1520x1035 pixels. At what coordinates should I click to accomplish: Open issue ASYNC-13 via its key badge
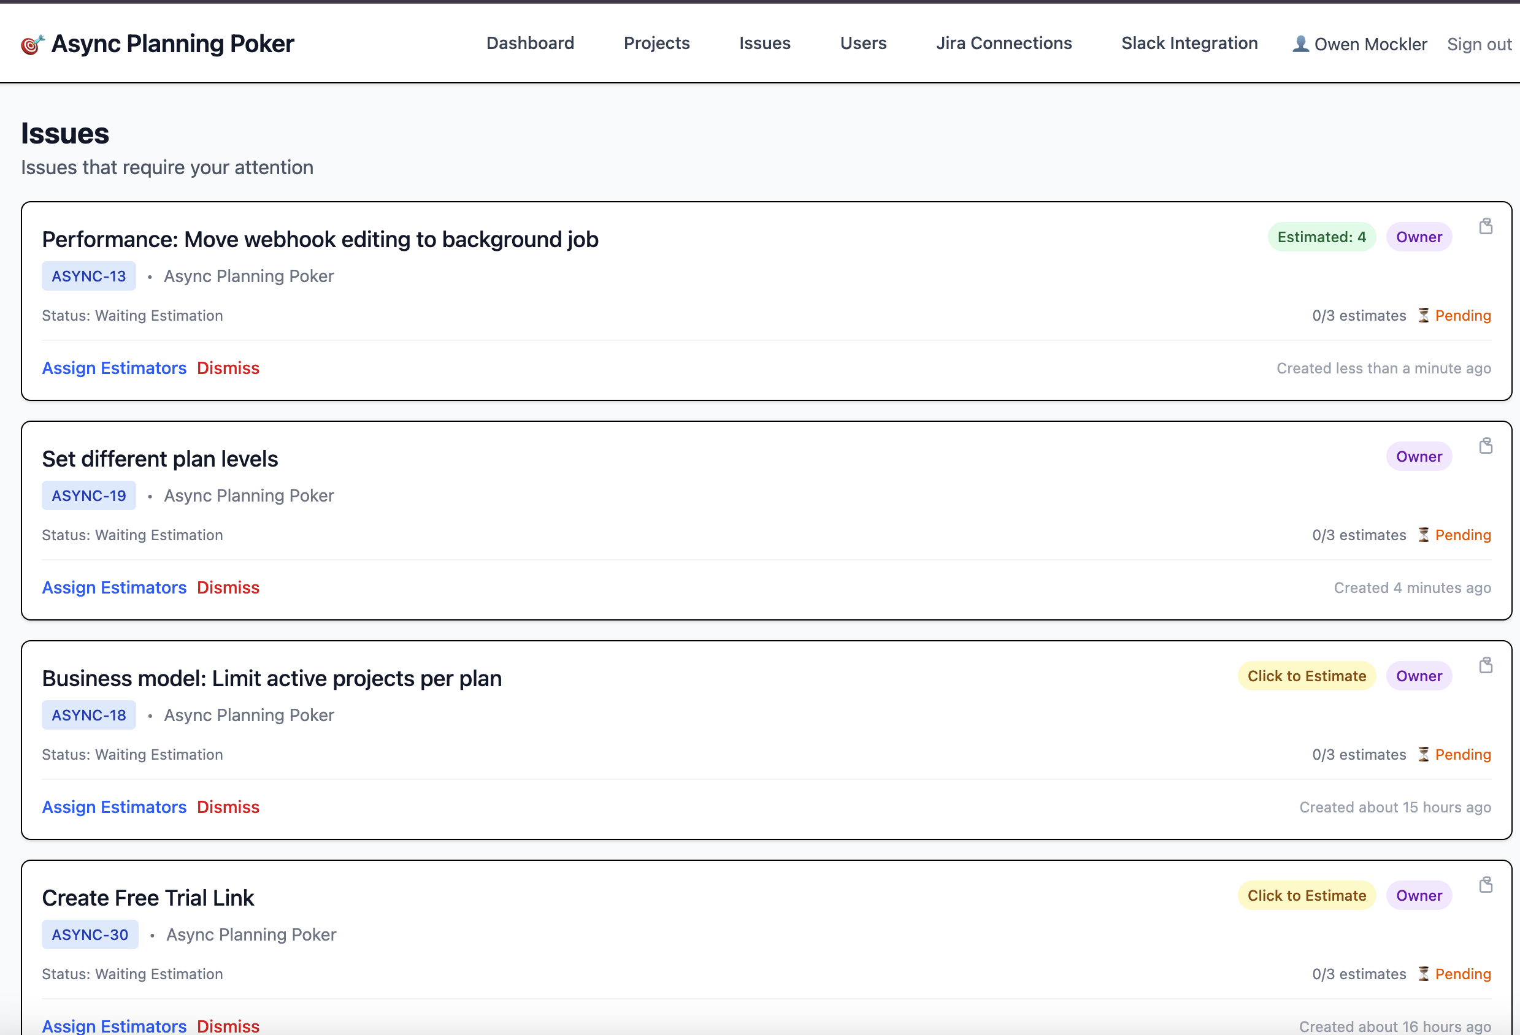(x=88, y=275)
